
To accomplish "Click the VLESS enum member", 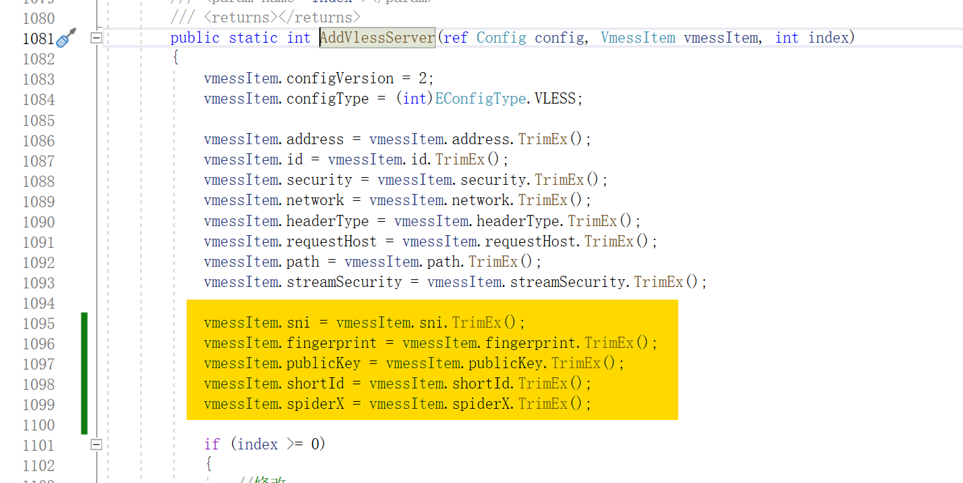I will (555, 99).
